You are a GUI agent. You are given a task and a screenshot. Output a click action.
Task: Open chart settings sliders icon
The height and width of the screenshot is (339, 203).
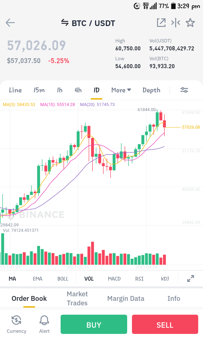pos(184,90)
